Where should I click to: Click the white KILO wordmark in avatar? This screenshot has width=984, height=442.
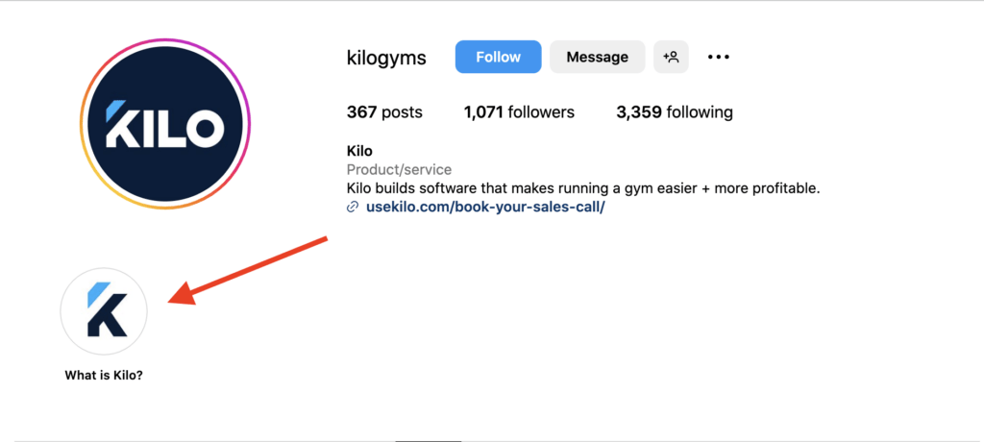pos(163,127)
